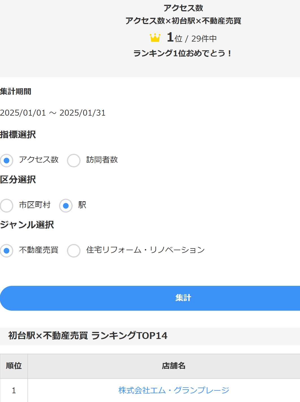
Task: Click the 指標選択 section heading
Action: [x=18, y=135]
